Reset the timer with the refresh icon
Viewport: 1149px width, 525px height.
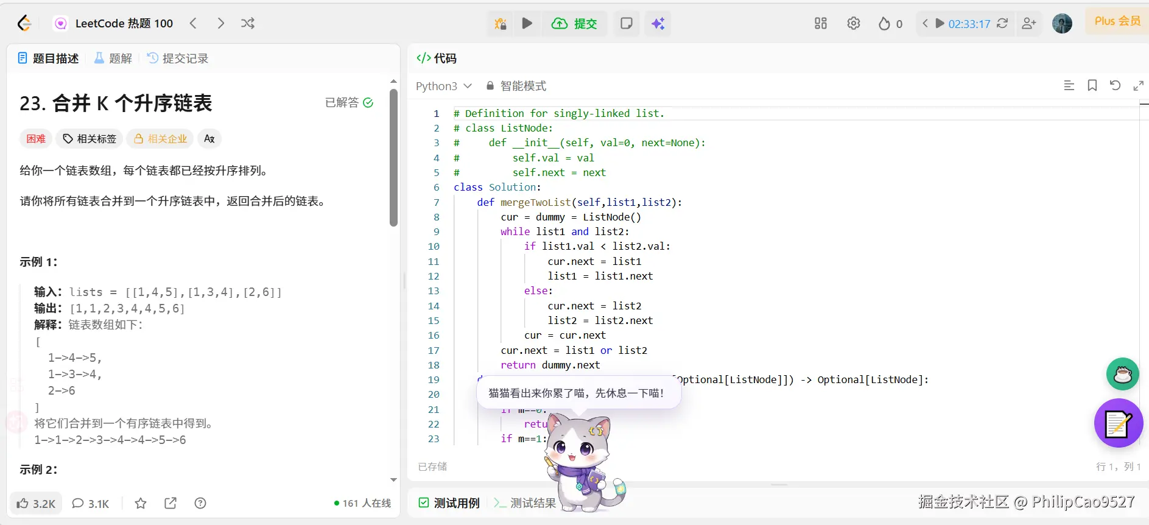pyautogui.click(x=1002, y=23)
